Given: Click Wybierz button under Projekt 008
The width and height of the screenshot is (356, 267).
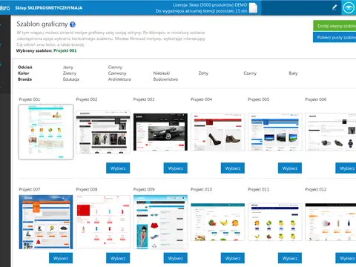Looking at the screenshot, I should 118,258.
